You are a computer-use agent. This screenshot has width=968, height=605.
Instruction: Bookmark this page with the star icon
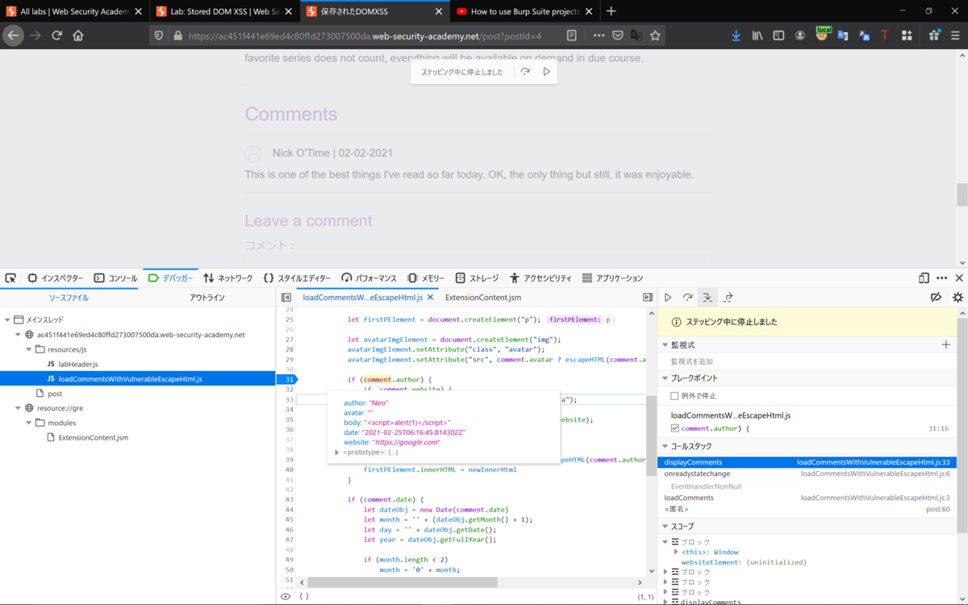click(655, 35)
